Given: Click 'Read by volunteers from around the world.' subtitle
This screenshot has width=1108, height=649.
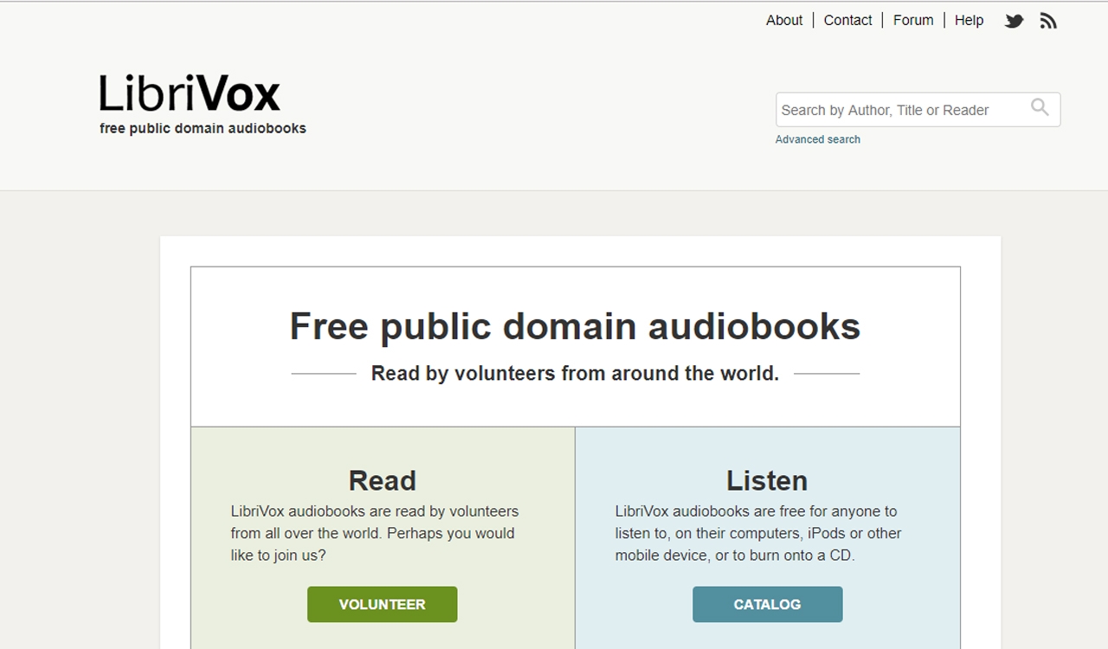Looking at the screenshot, I should tap(575, 373).
